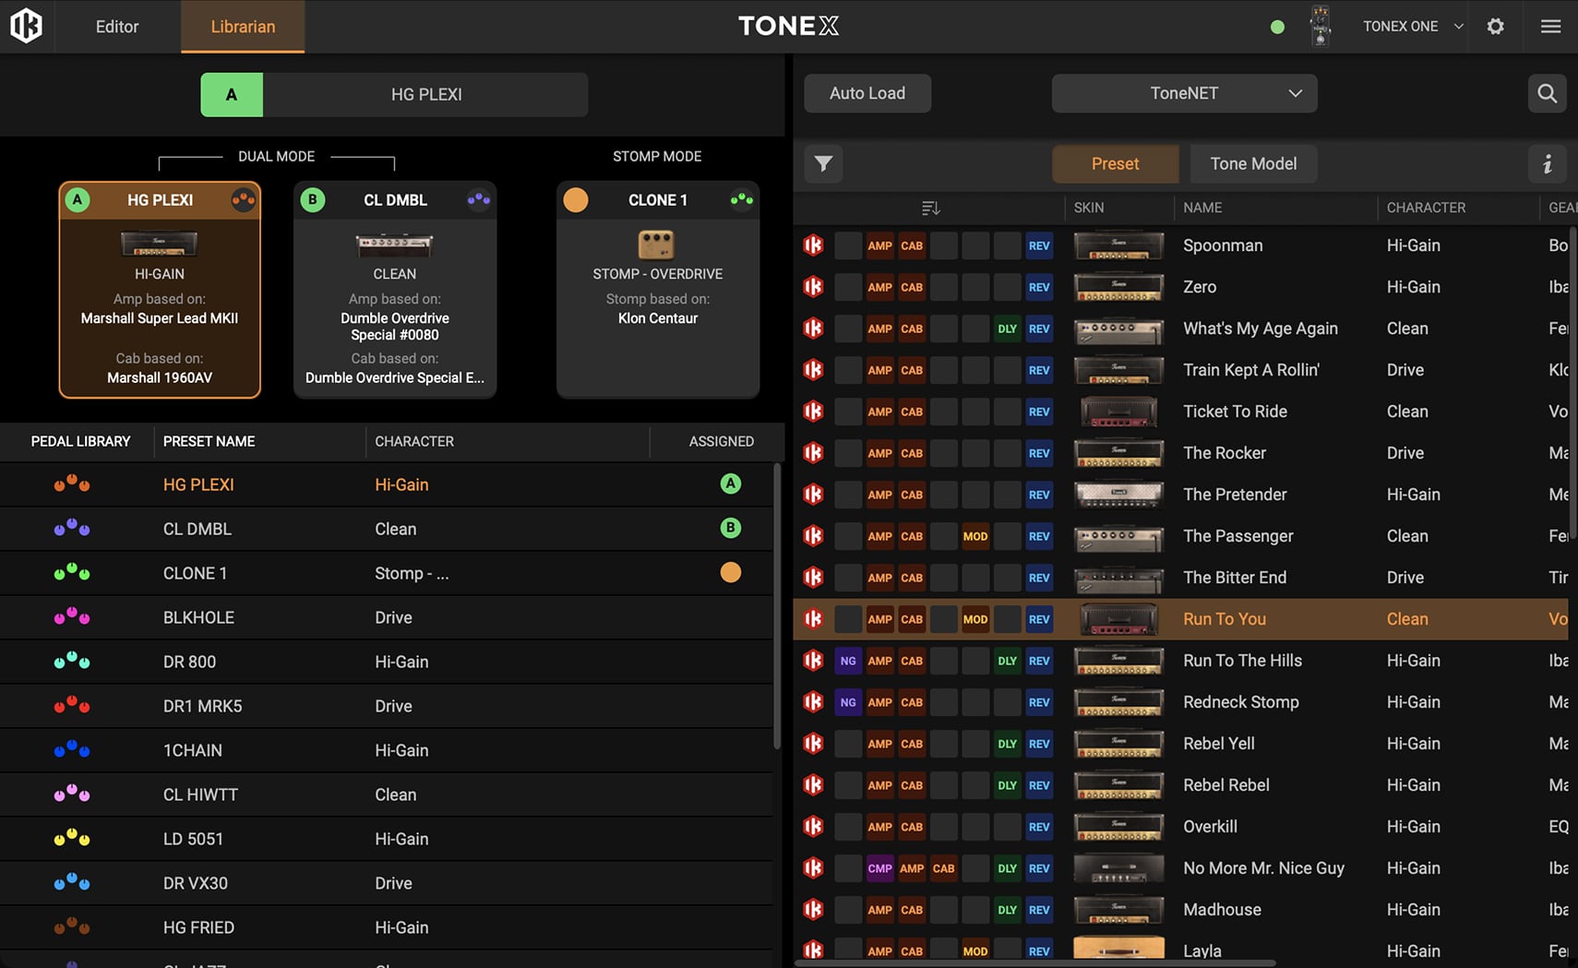Select the Preset button

tap(1115, 164)
